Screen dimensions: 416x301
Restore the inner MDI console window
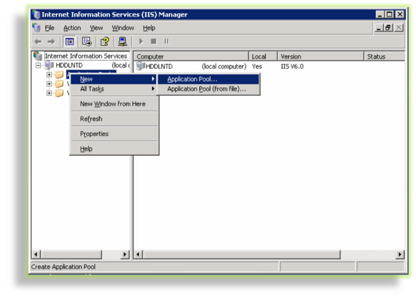point(388,28)
